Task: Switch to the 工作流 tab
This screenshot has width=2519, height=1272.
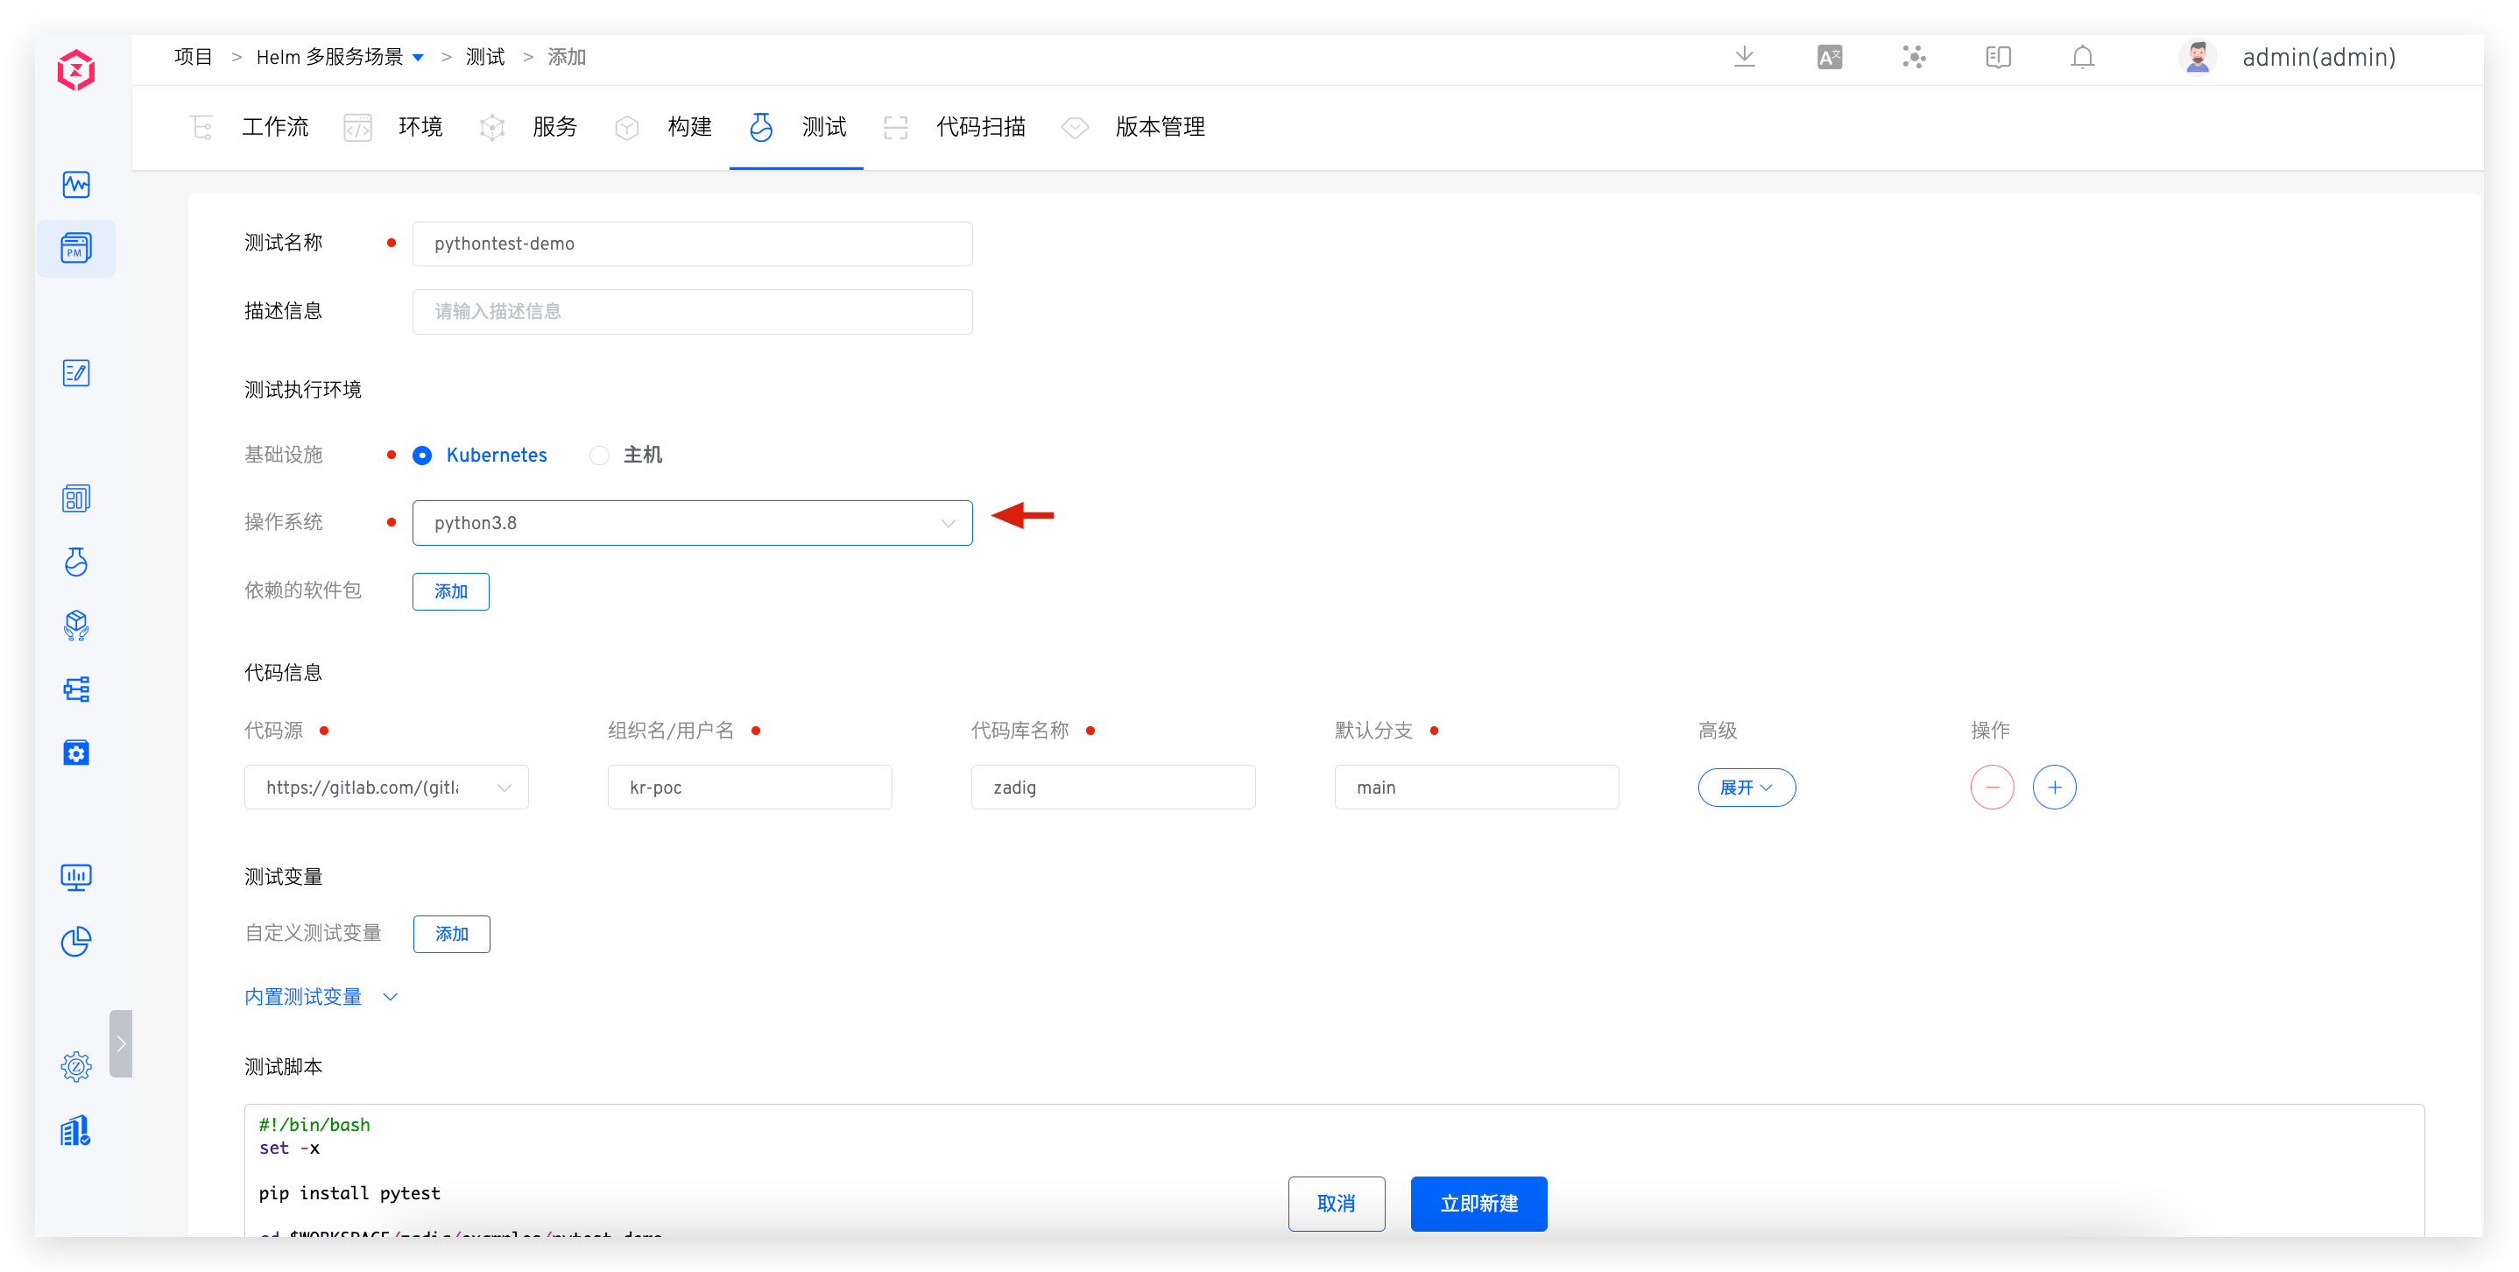Action: point(275,127)
